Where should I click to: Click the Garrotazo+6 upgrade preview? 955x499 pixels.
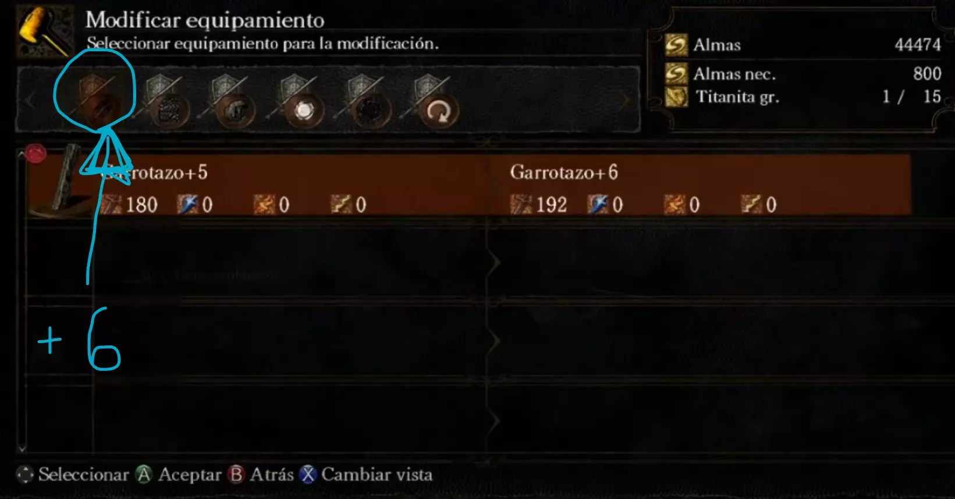coord(698,185)
